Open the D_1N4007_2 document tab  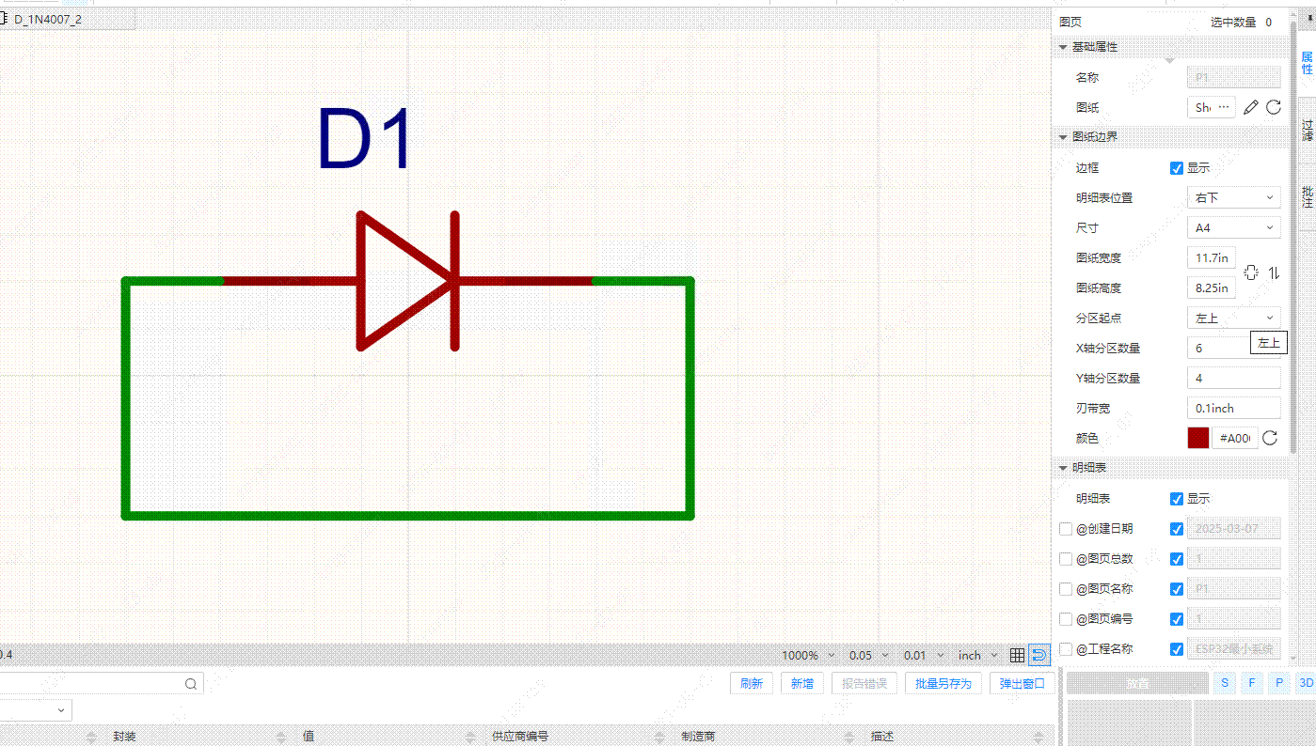[x=47, y=19]
